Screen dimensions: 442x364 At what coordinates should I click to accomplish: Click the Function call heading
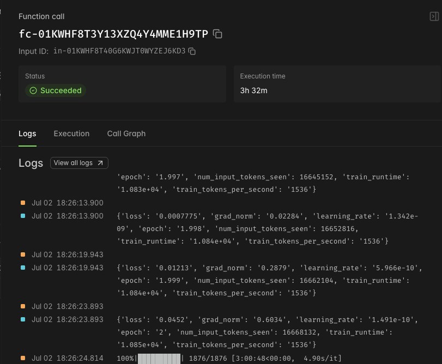(x=41, y=16)
